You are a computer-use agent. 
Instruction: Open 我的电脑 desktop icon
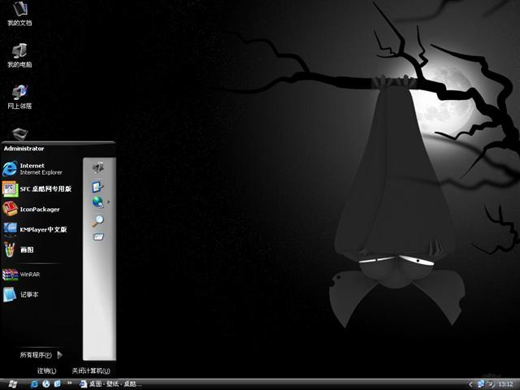[19, 55]
